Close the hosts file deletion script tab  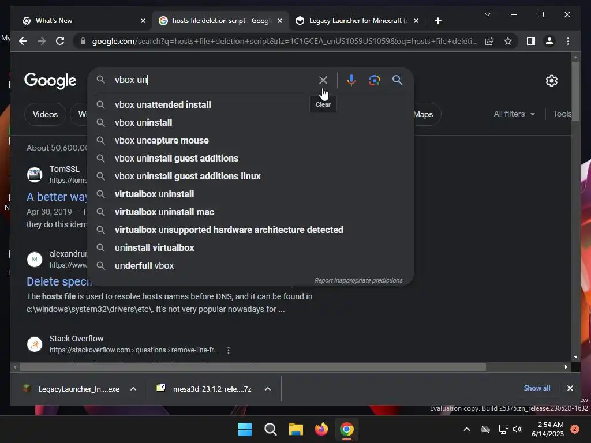coord(280,21)
